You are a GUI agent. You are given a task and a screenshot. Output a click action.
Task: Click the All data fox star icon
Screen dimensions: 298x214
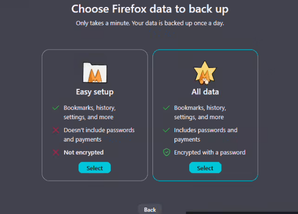coord(205,72)
